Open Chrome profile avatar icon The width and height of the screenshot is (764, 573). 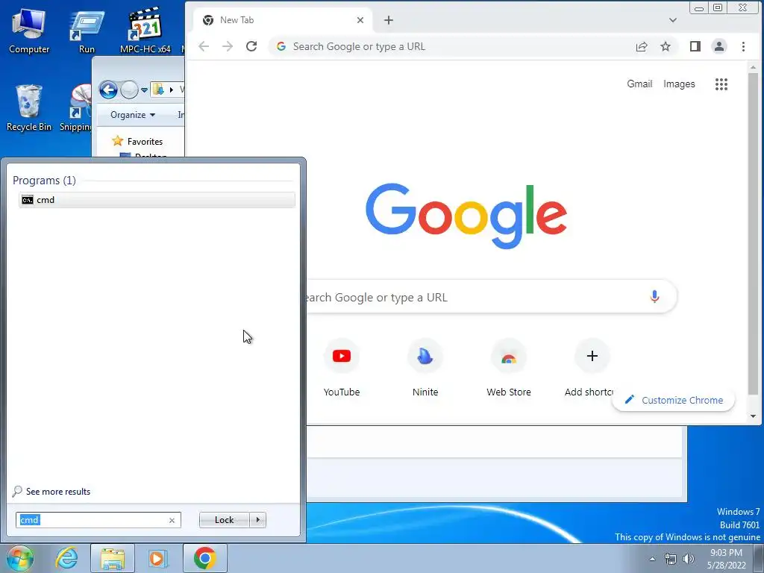(x=719, y=46)
